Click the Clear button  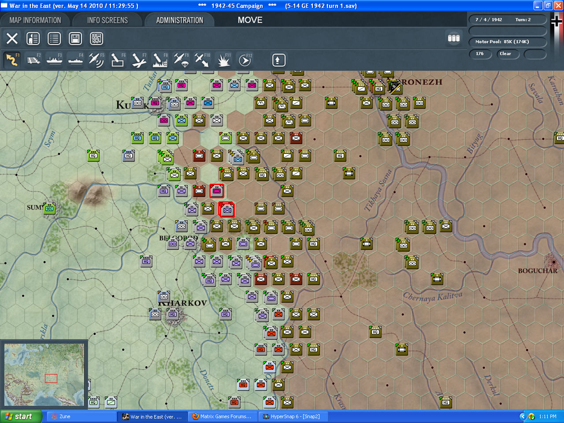click(x=508, y=54)
